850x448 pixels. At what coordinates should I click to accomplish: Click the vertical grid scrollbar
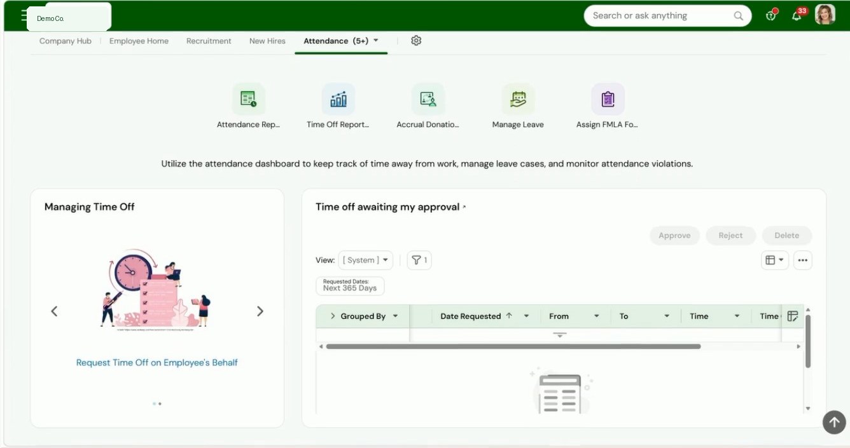(808, 341)
